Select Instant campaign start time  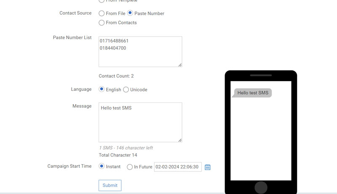[102, 167]
